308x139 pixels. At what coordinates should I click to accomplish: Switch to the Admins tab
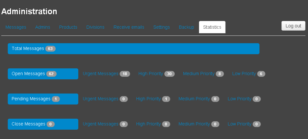pyautogui.click(x=43, y=27)
